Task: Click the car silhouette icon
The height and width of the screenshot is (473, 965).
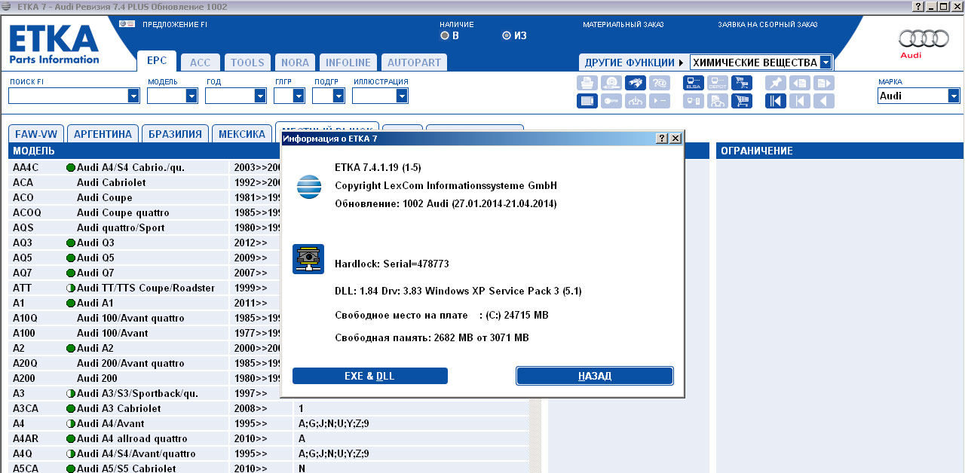Action: 718,101
